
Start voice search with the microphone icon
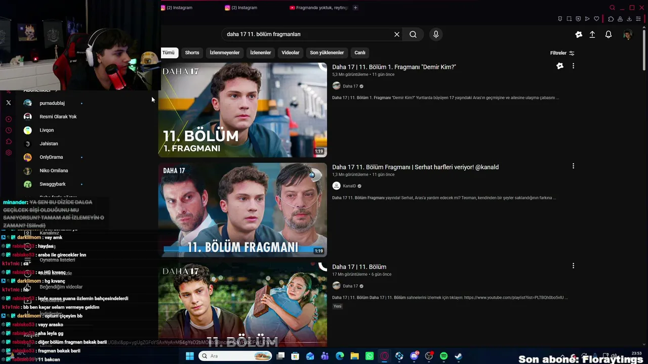click(436, 34)
